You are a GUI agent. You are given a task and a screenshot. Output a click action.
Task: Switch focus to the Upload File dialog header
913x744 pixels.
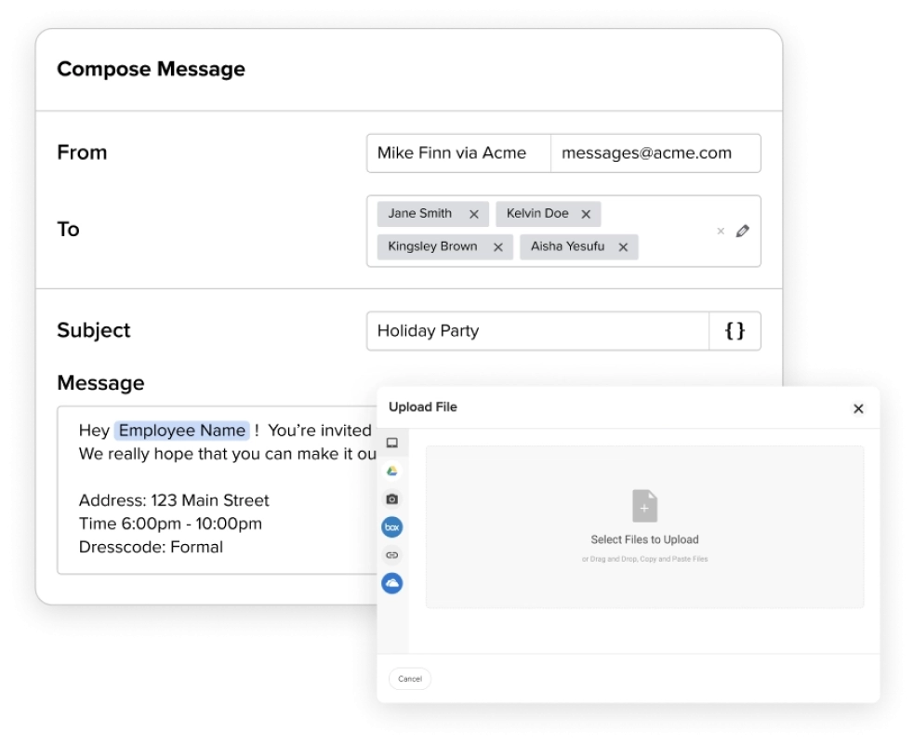coord(423,407)
